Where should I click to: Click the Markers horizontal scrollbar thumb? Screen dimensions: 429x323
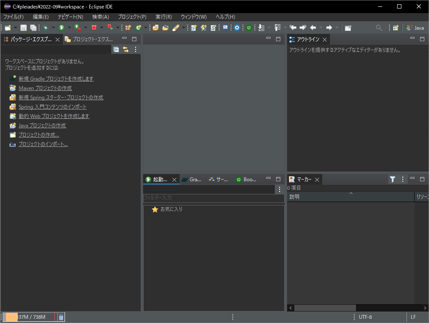[325, 308]
